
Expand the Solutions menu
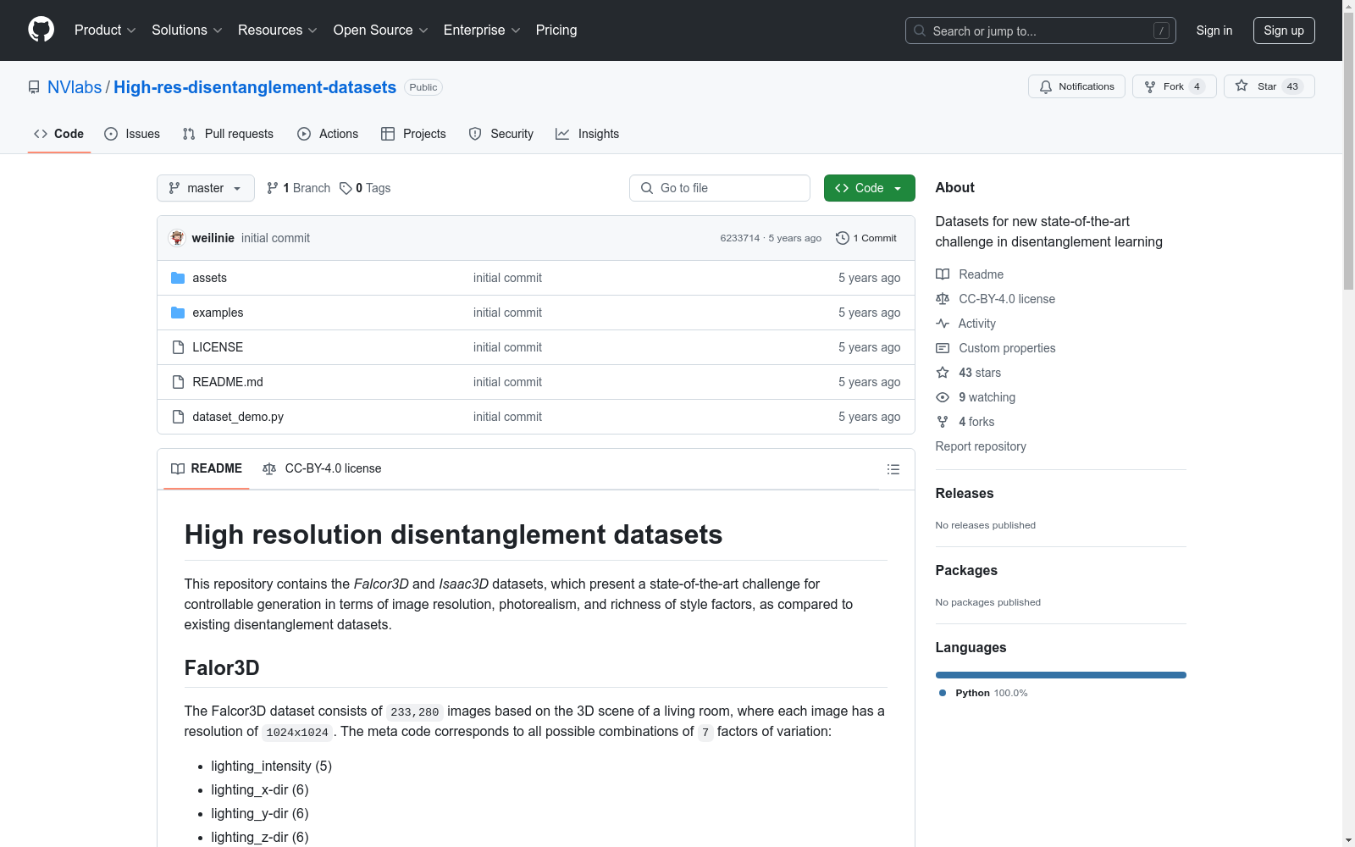pyautogui.click(x=187, y=30)
